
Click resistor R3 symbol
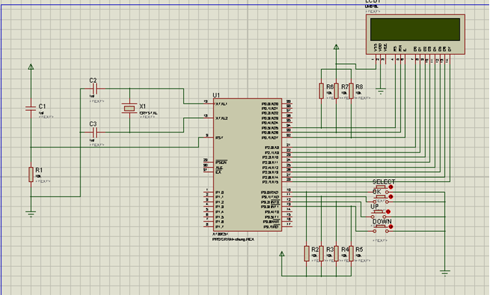coord(321,253)
